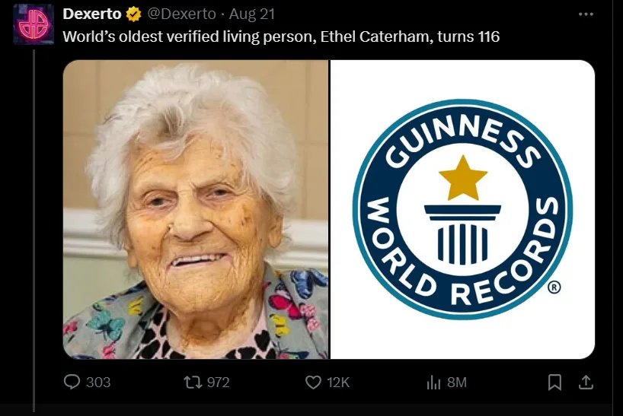Open the Dexerto profile avatar
The image size is (623, 416).
[34, 24]
